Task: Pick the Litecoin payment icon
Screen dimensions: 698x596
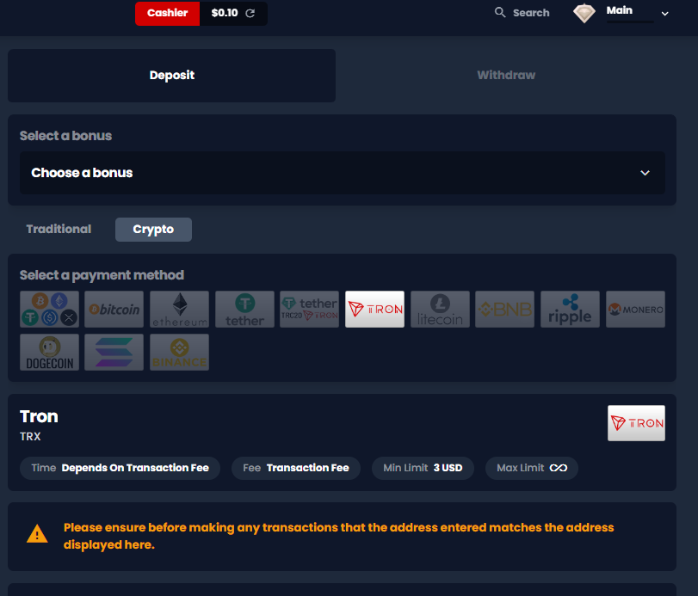Action: tap(440, 309)
